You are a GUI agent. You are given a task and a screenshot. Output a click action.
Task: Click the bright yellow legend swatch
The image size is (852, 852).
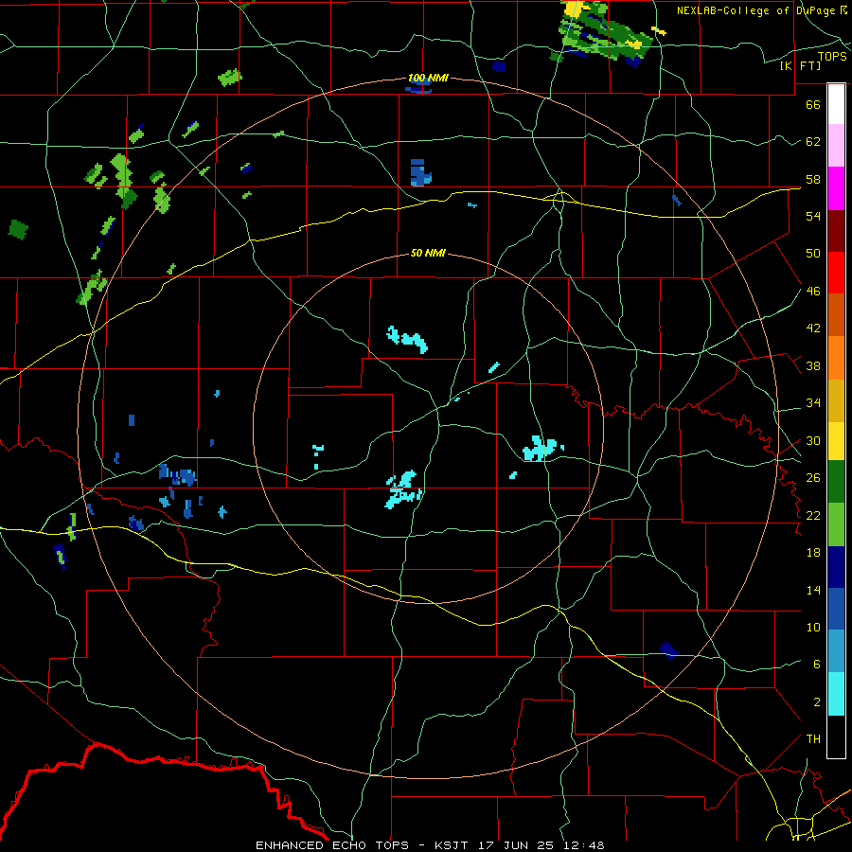836,441
